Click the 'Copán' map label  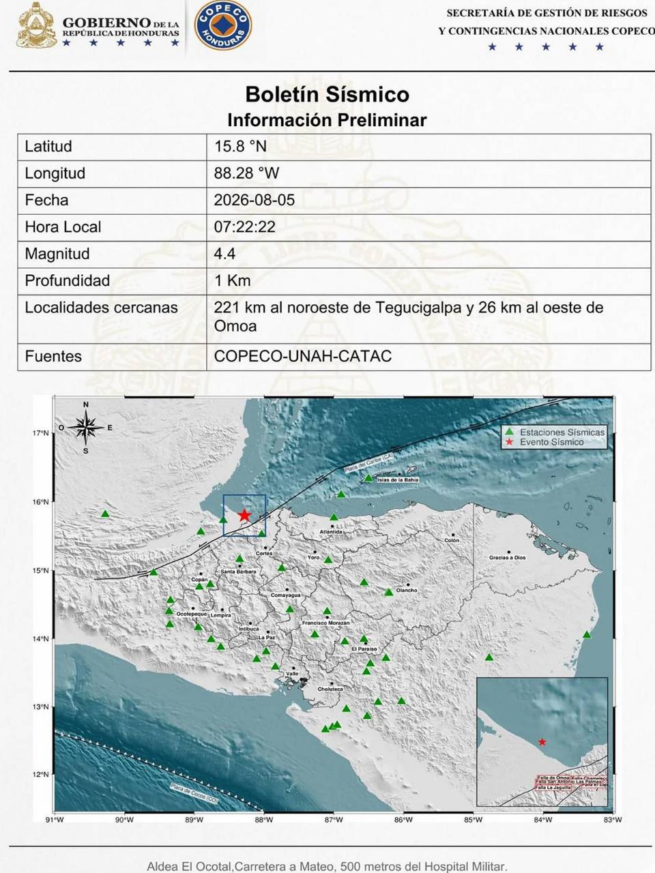(199, 579)
